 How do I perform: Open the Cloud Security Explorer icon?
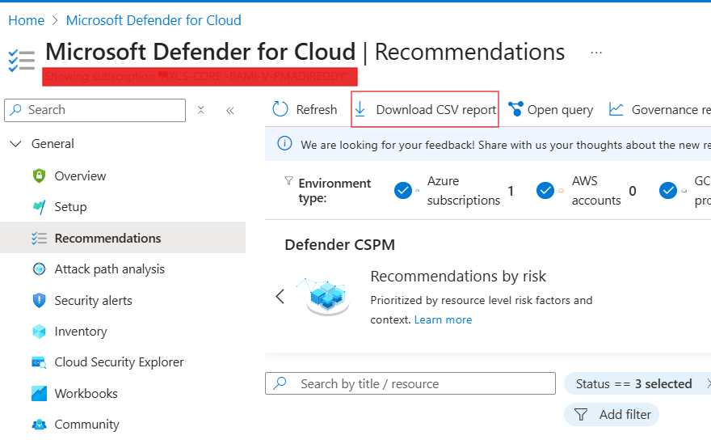39,362
